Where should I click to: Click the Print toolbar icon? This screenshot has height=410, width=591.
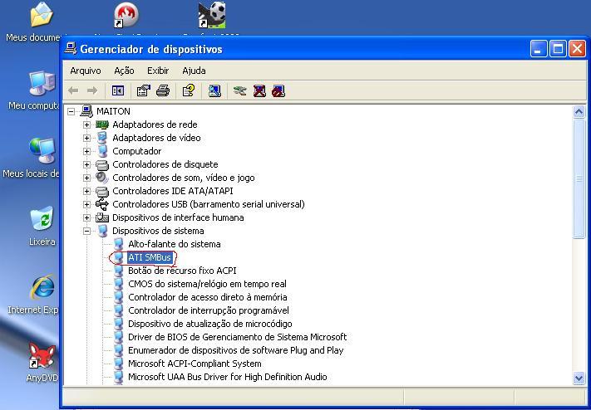click(x=163, y=90)
